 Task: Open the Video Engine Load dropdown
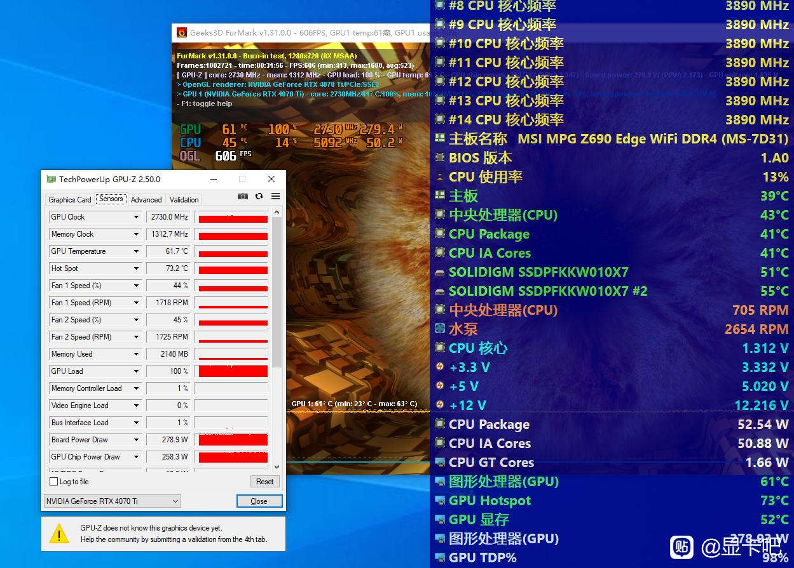click(x=136, y=406)
